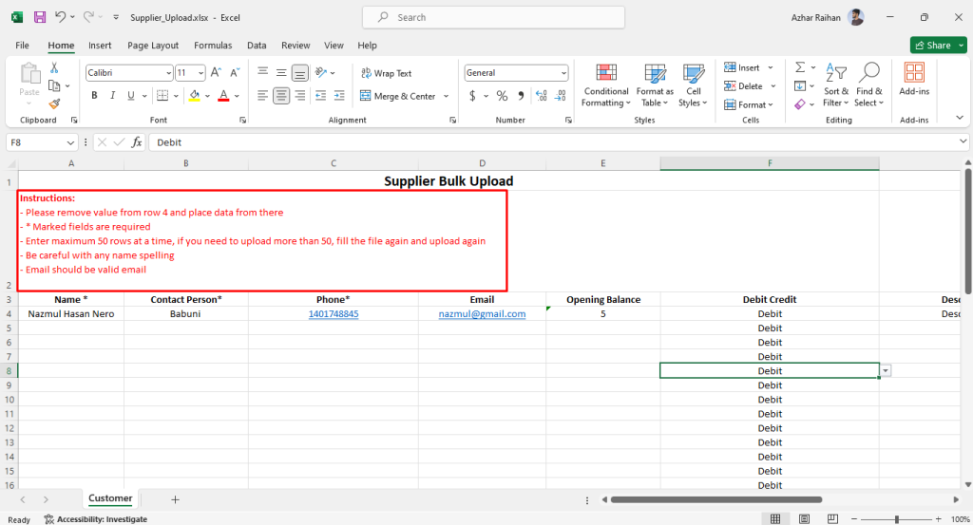Toggle Bold formatting
973x525 pixels.
click(94, 96)
